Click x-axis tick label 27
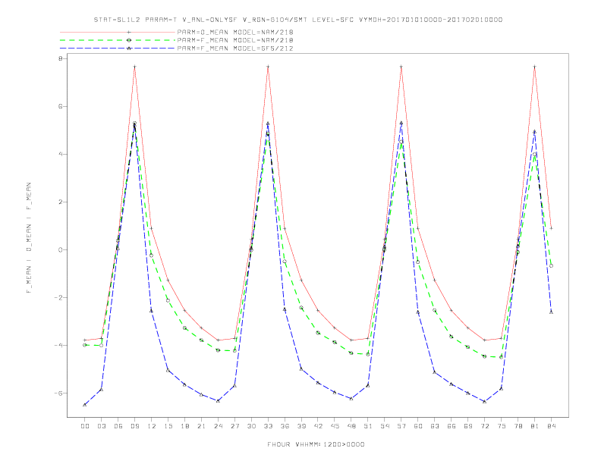 [234, 426]
